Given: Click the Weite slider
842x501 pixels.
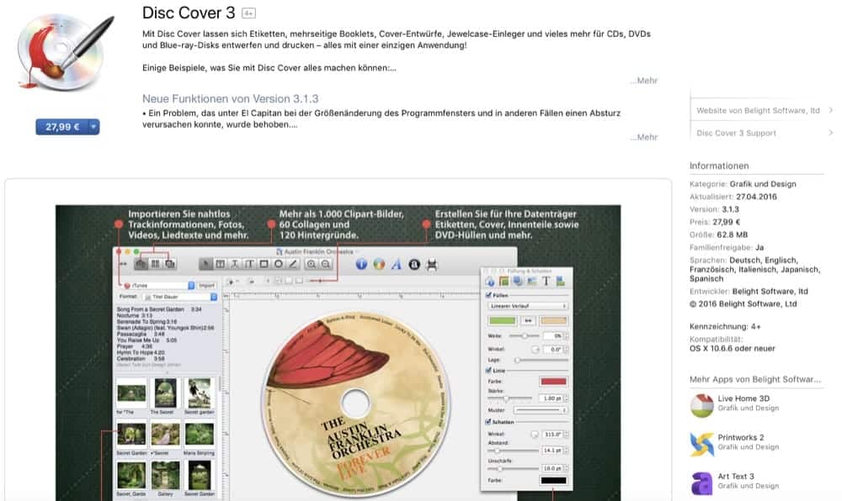Looking at the screenshot, I should (524, 335).
